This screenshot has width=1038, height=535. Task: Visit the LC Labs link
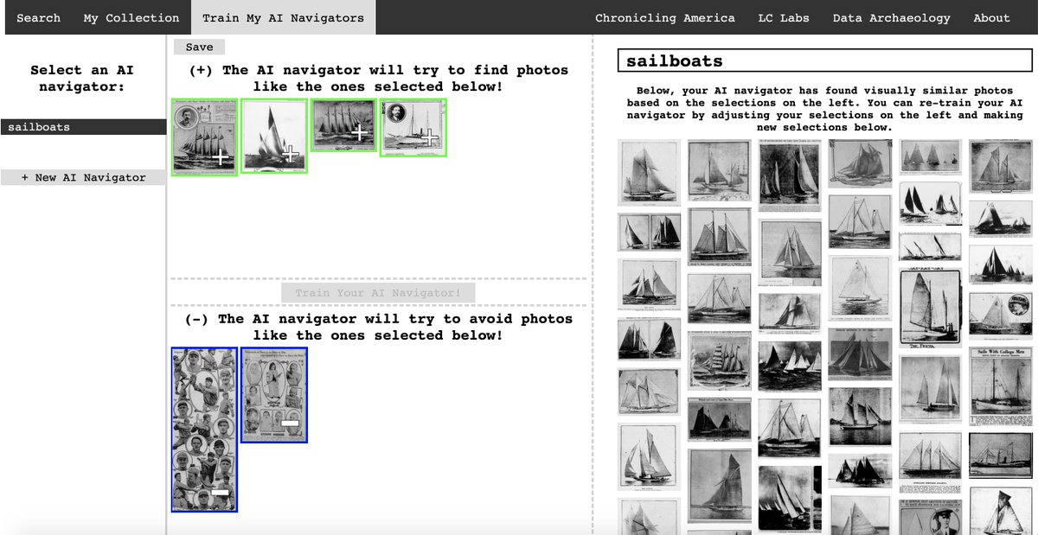784,17
